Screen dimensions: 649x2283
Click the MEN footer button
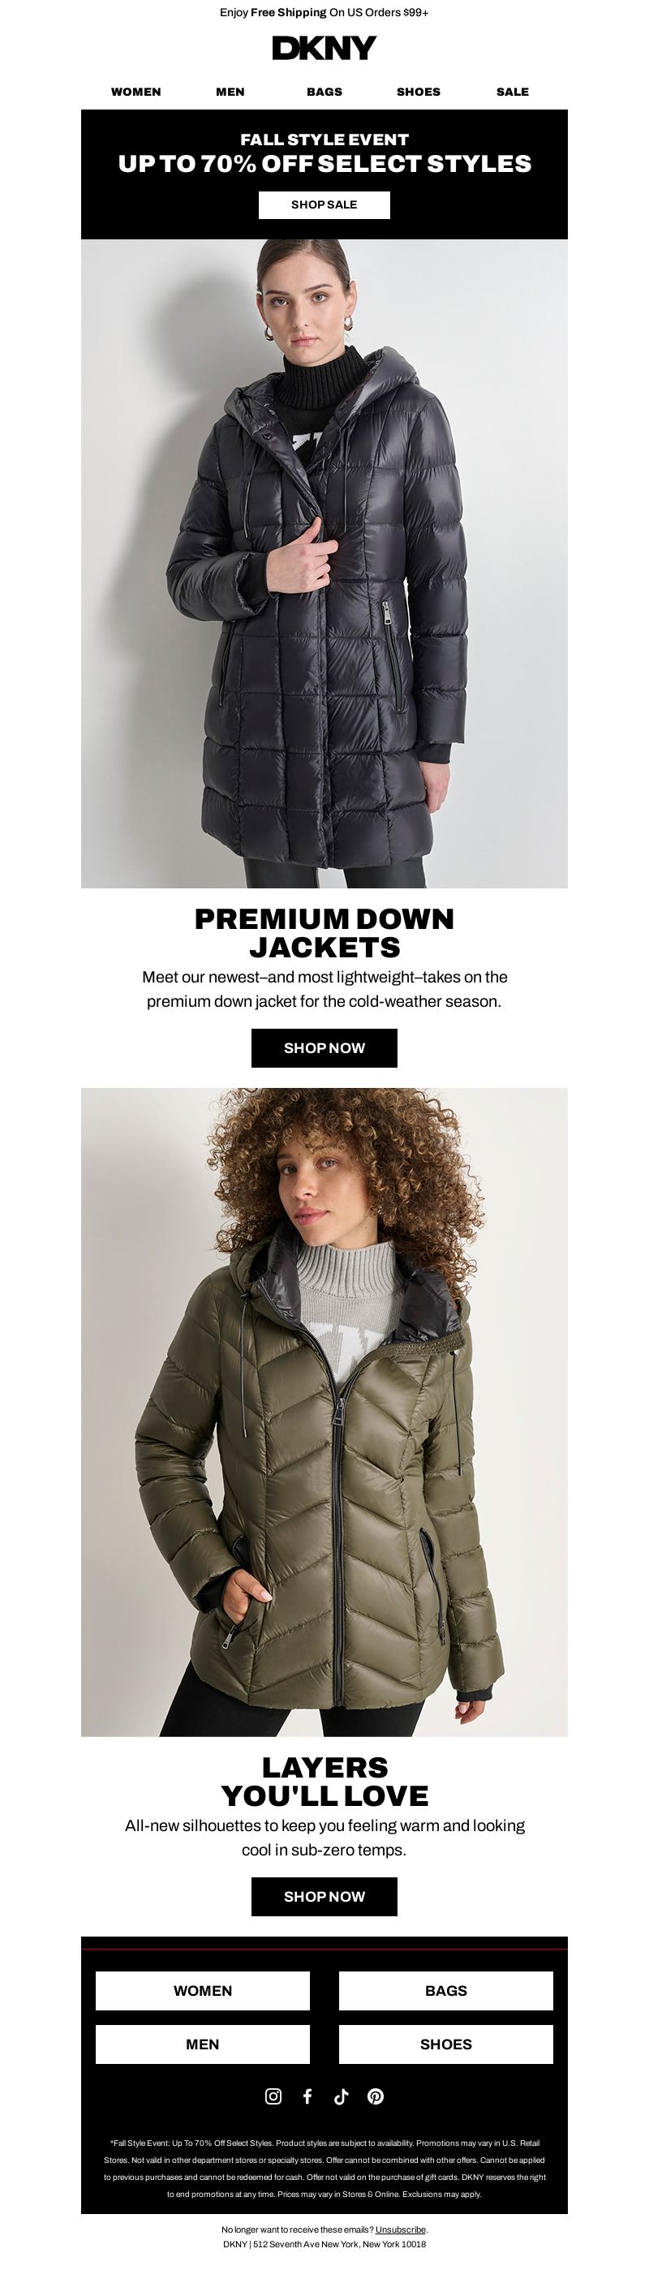coord(203,2044)
